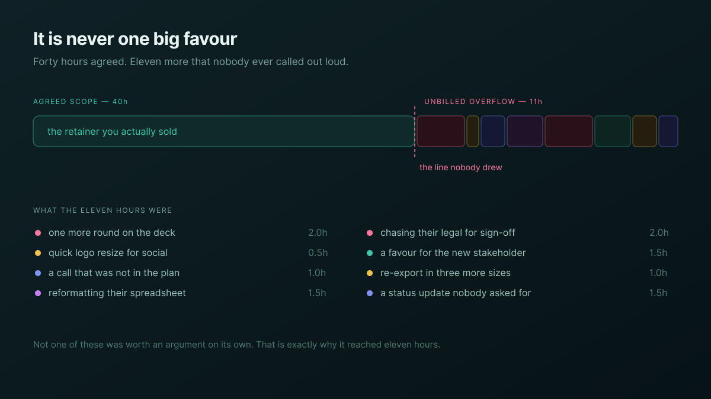Click the "WHAT THE ELEVEN HOURS WERE" heading

point(103,210)
